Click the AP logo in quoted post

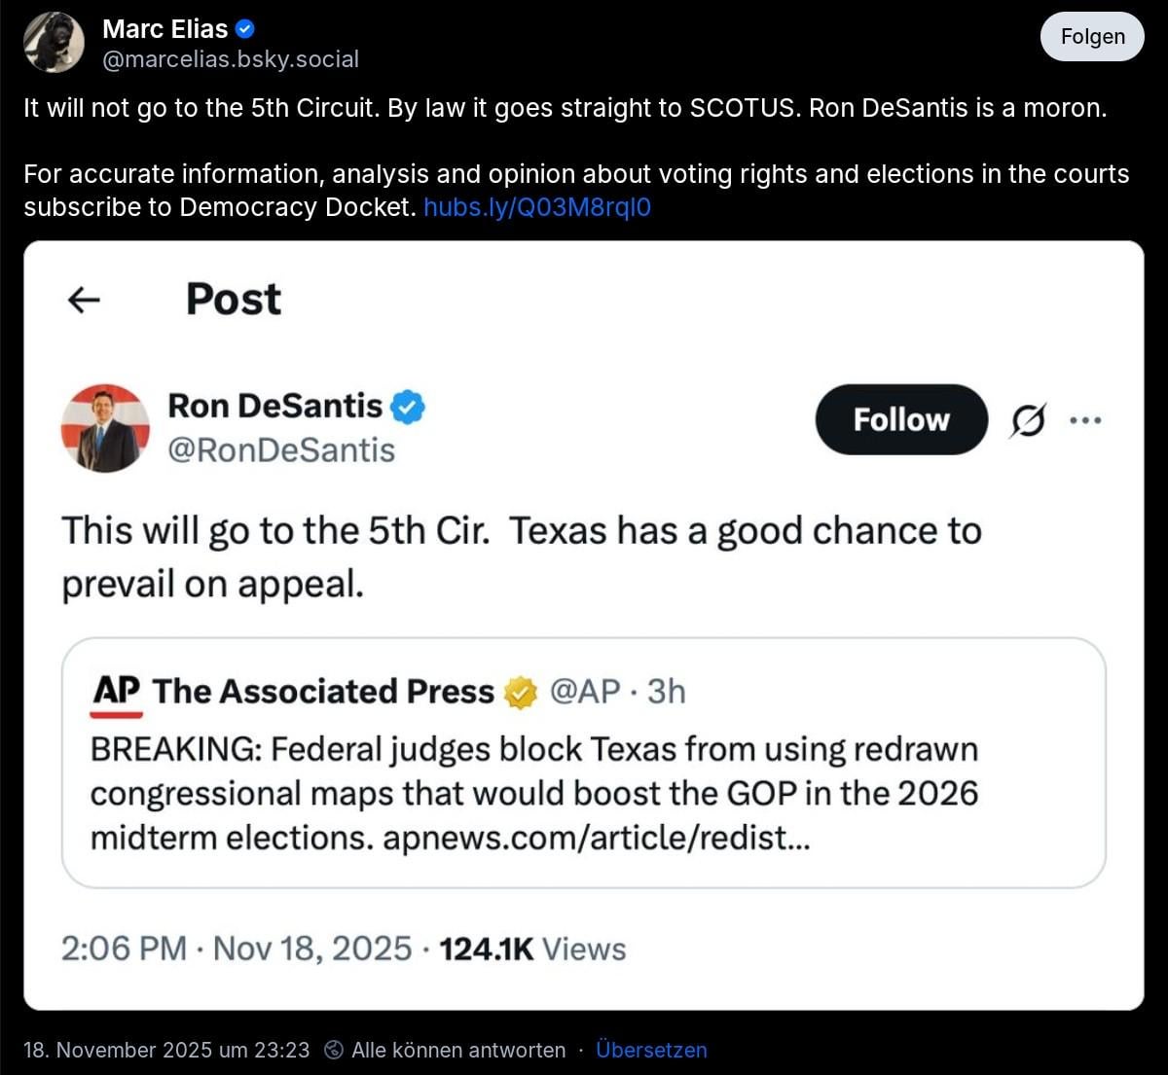pos(117,693)
